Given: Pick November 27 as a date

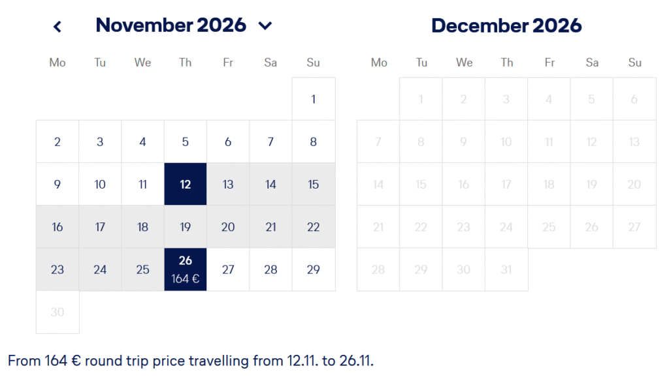Looking at the screenshot, I should click(x=228, y=269).
